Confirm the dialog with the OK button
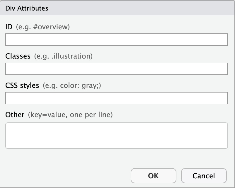The width and height of the screenshot is (235, 188). (x=154, y=176)
